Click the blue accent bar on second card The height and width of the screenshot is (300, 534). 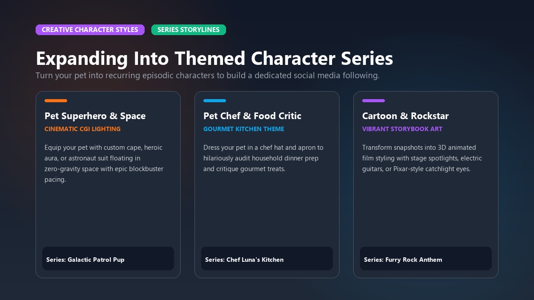click(215, 101)
